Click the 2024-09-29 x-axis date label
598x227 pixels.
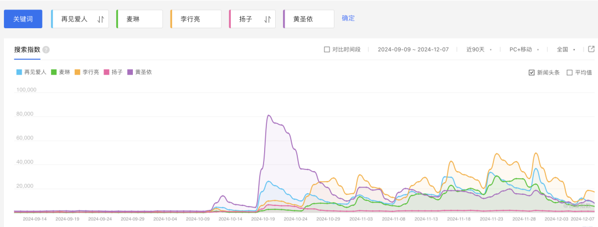click(x=132, y=219)
